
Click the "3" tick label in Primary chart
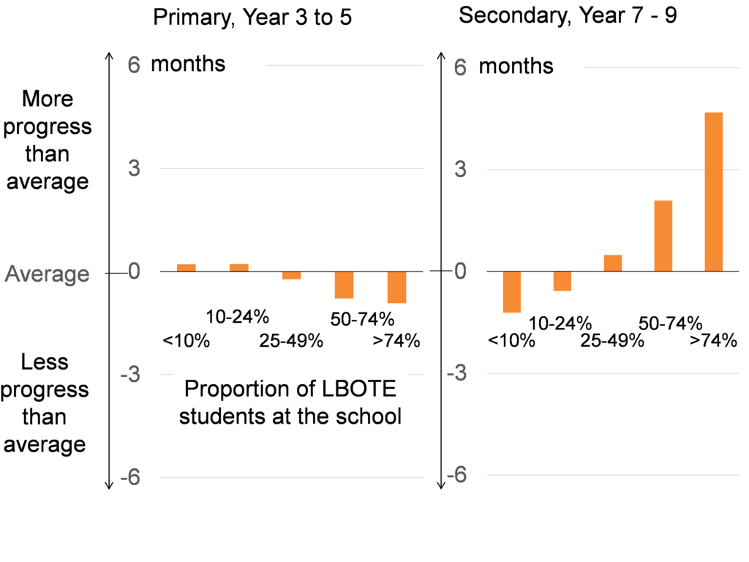pyautogui.click(x=135, y=169)
